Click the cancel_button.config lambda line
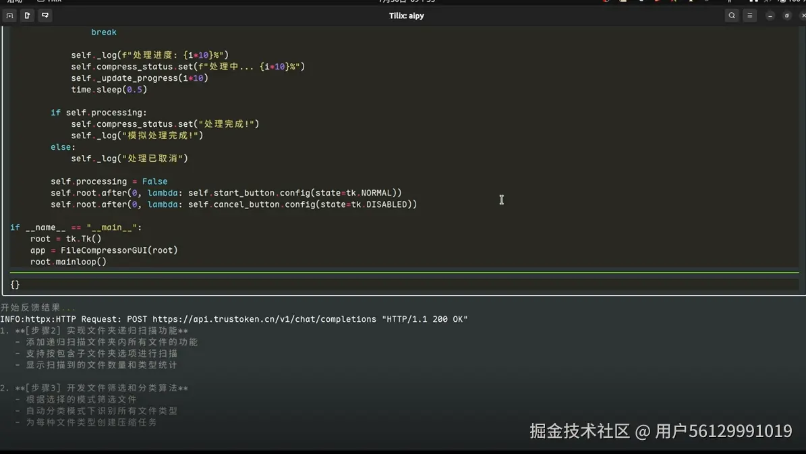Screen dimensions: 806x454 [x=234, y=204]
